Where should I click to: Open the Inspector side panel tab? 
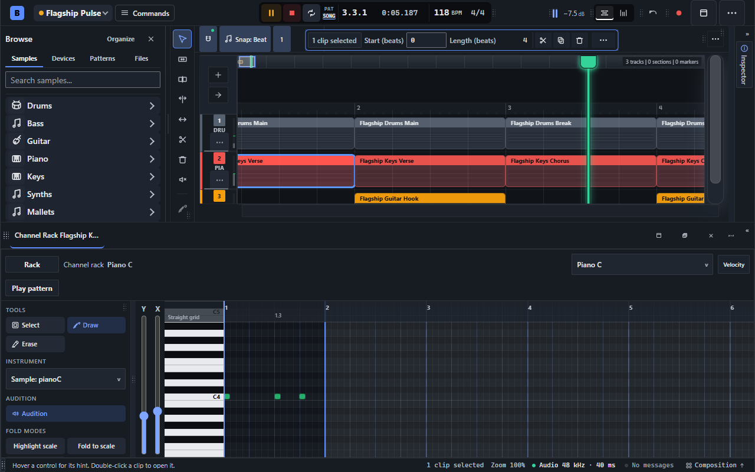[x=744, y=65]
